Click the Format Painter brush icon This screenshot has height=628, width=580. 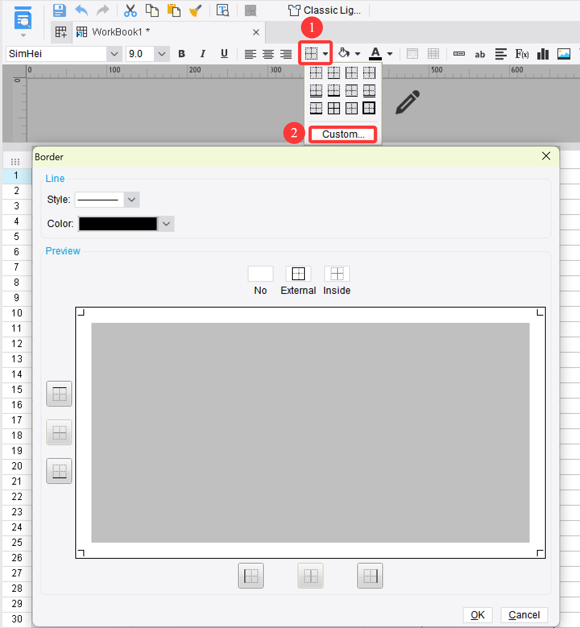point(195,10)
